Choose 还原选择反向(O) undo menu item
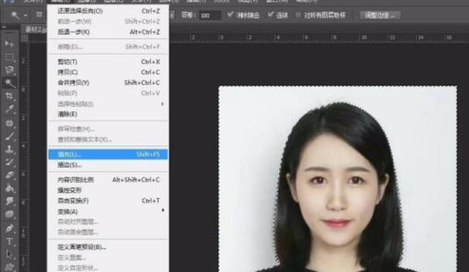The image size is (469, 272). tap(108, 11)
